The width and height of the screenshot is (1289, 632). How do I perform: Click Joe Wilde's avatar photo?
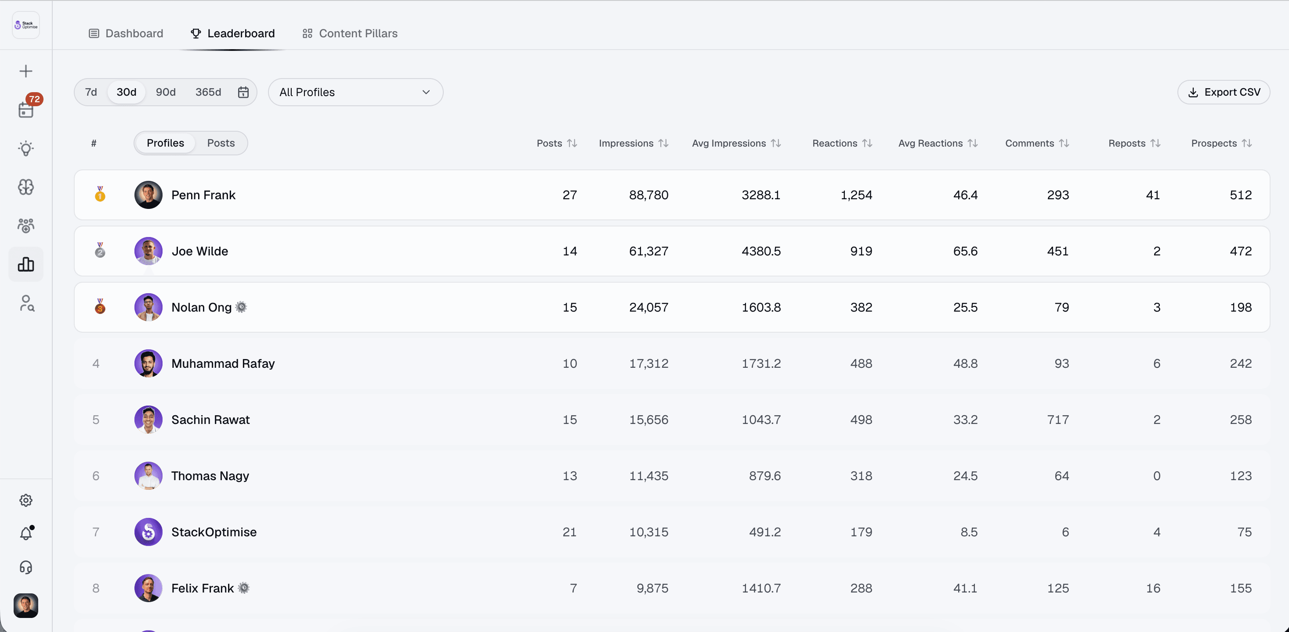[148, 251]
